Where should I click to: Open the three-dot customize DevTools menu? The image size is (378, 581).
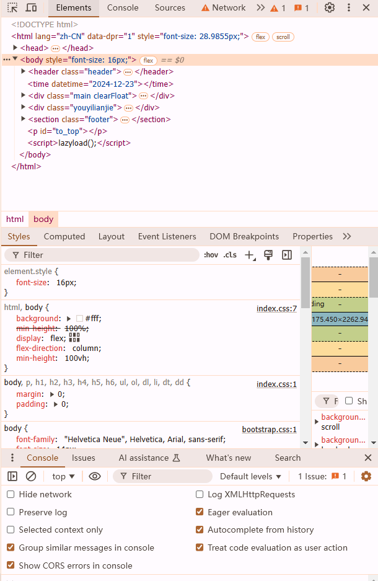tap(349, 7)
